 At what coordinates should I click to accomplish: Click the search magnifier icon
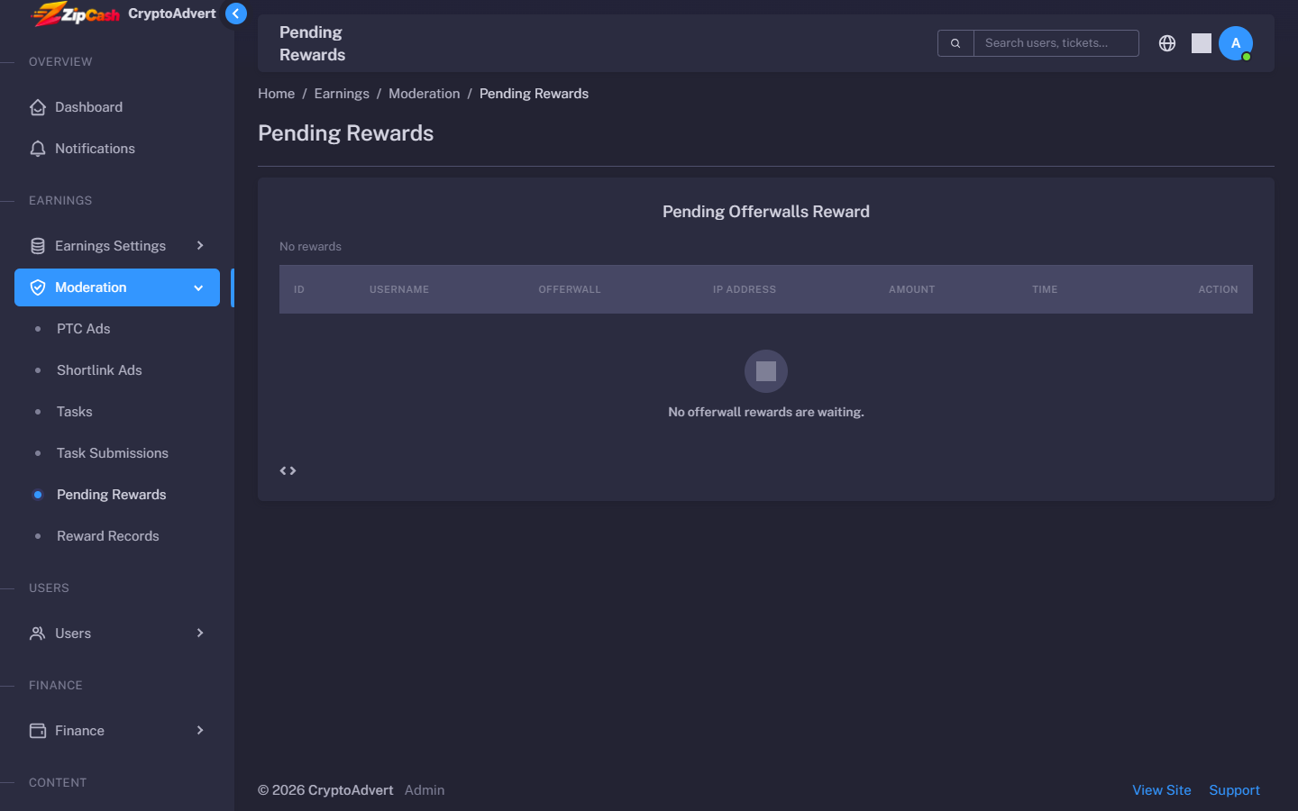click(955, 43)
